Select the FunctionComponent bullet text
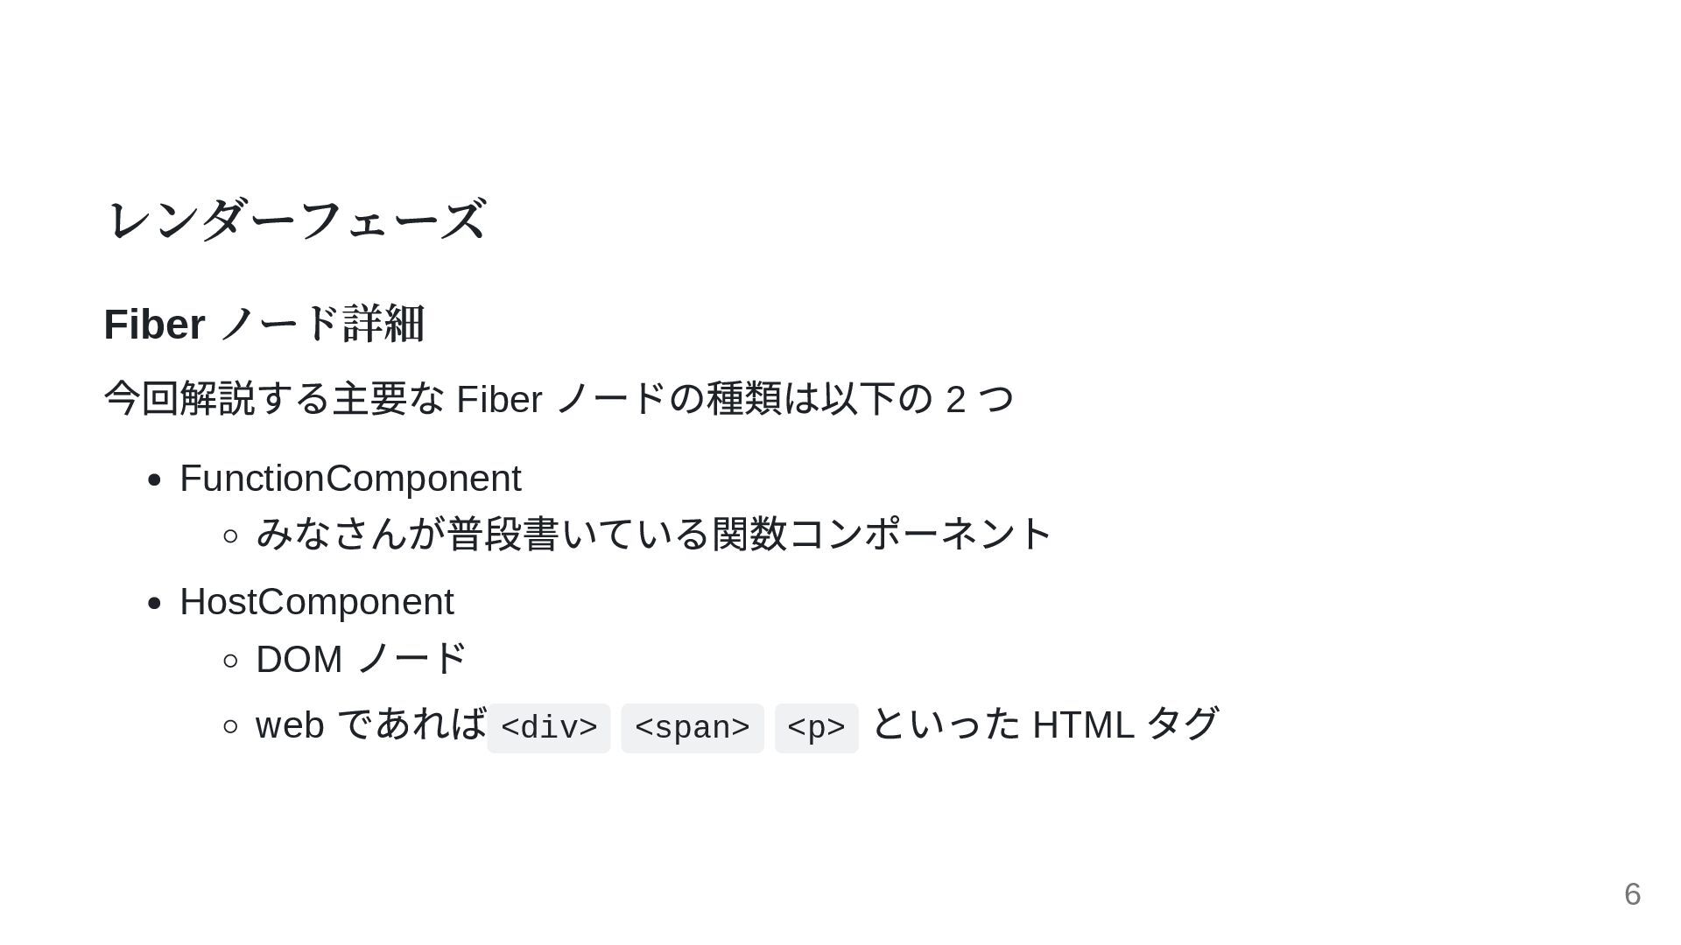Viewport: 1681px width, 945px height. (x=350, y=479)
